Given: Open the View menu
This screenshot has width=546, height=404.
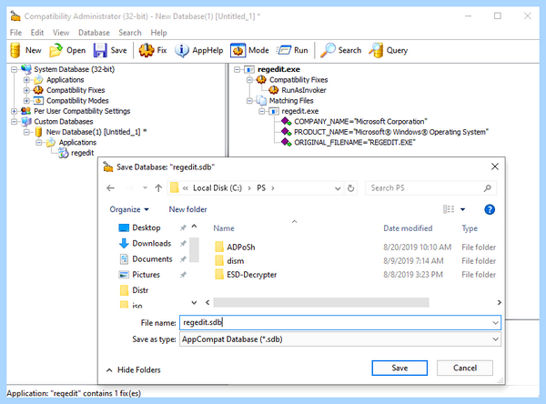Looking at the screenshot, I should (x=61, y=33).
